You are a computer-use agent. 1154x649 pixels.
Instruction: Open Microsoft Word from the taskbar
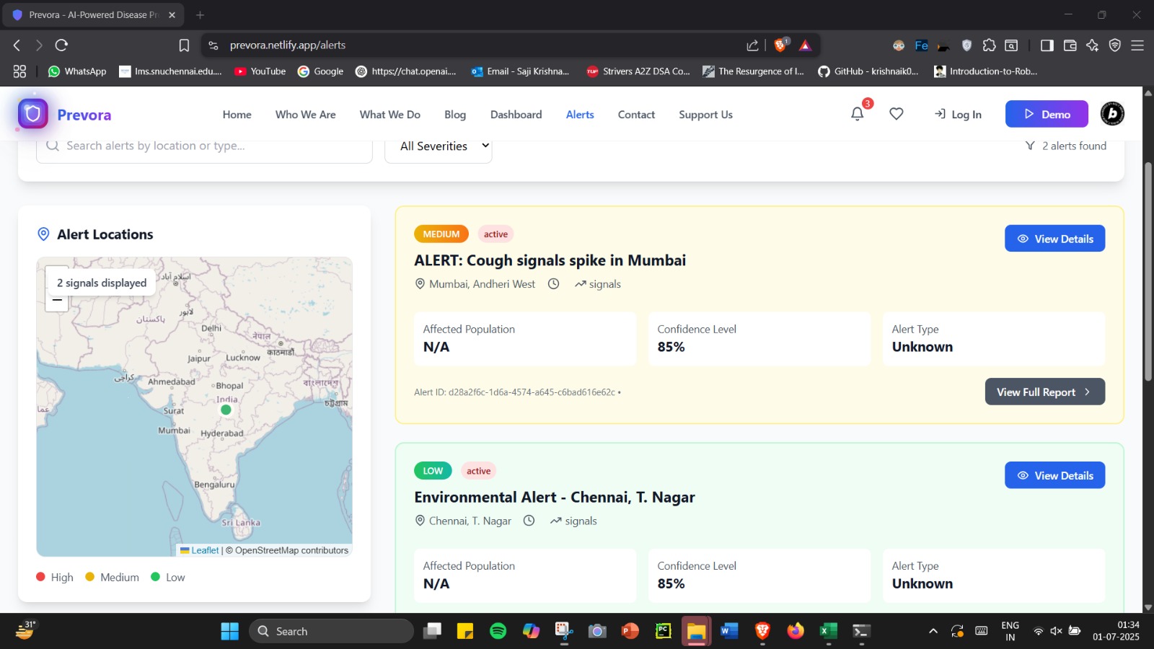coord(729,631)
